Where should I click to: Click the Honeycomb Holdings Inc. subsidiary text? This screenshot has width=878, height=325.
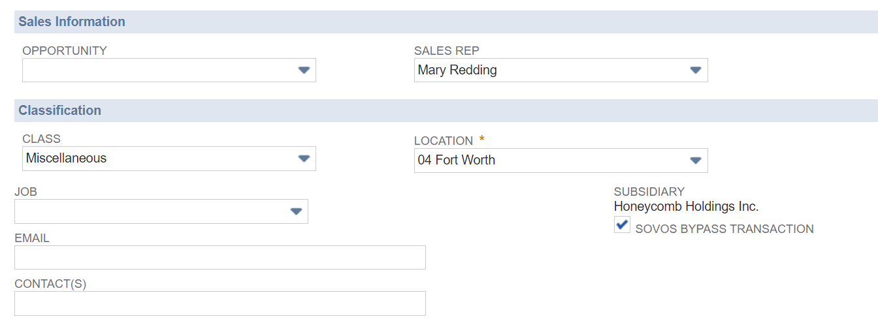(x=686, y=207)
